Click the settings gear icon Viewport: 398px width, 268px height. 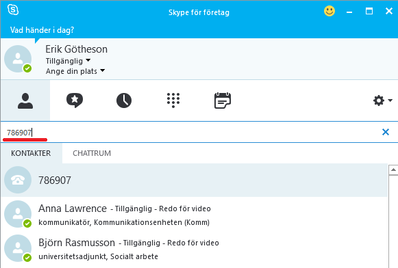[x=379, y=100]
